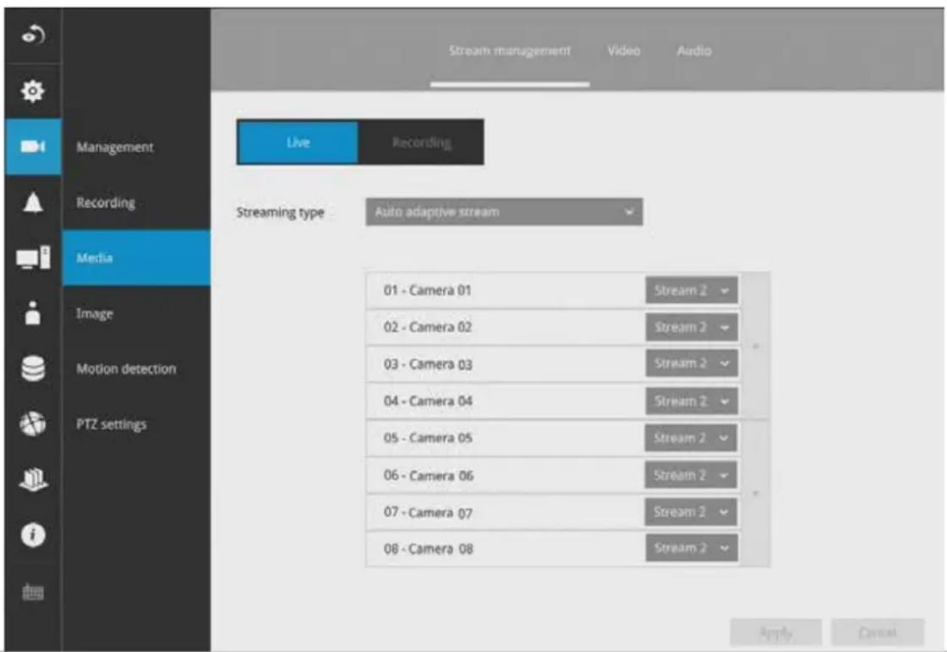Click the keyboard icon in the sidebar
947x652 pixels.
33,592
